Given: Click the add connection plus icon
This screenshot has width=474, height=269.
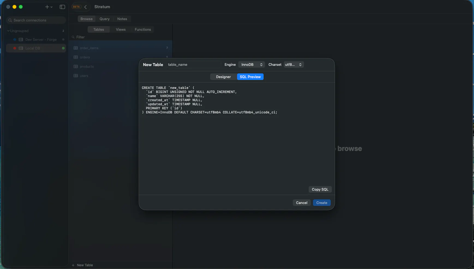Looking at the screenshot, I should [47, 7].
